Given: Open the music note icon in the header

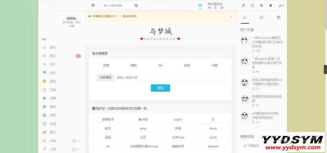Looking at the screenshot, I should (243, 6).
